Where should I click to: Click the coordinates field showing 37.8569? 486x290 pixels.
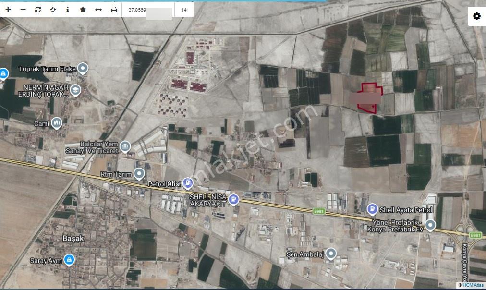(148, 10)
